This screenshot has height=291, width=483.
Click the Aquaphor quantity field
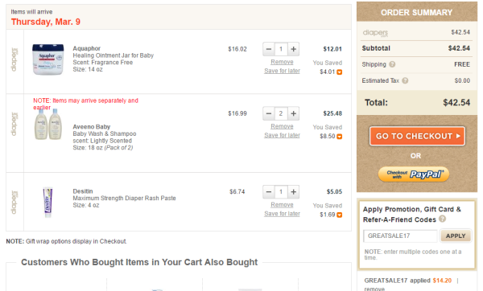point(281,49)
